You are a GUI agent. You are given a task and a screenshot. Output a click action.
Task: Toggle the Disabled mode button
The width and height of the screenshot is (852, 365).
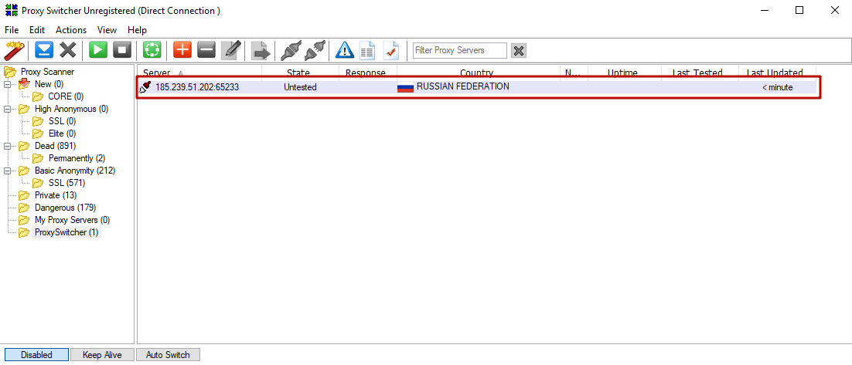tap(36, 355)
